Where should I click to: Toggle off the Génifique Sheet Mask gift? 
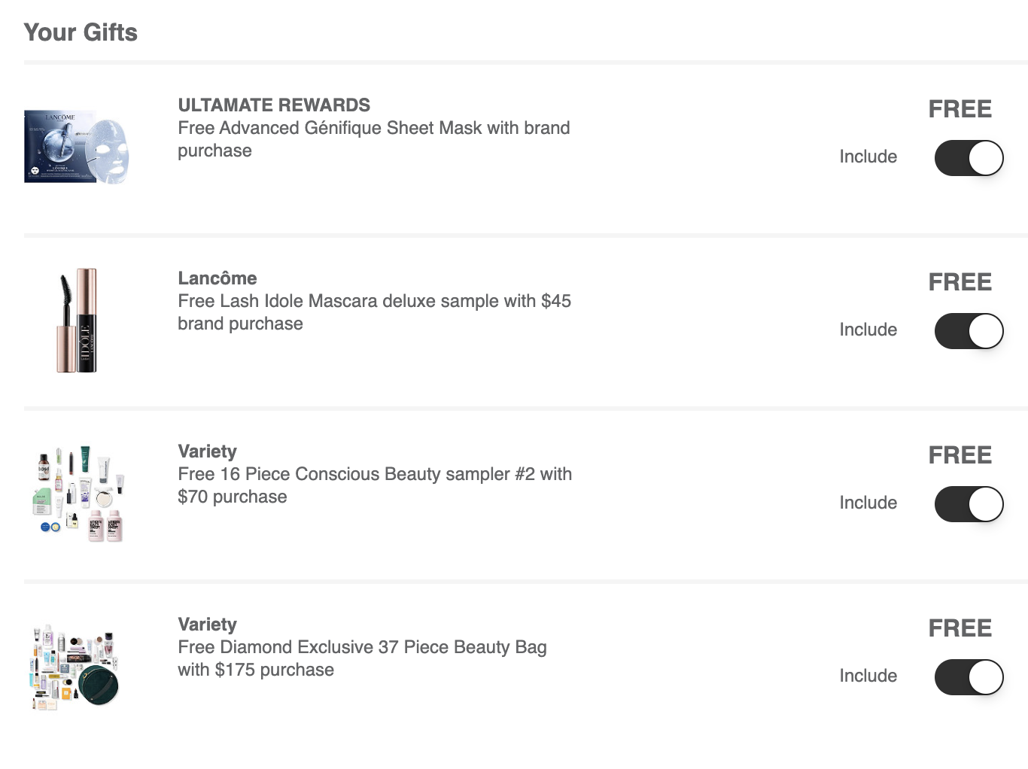coord(969,158)
